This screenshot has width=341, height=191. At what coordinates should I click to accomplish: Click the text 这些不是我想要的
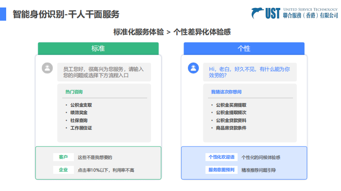click(95, 157)
